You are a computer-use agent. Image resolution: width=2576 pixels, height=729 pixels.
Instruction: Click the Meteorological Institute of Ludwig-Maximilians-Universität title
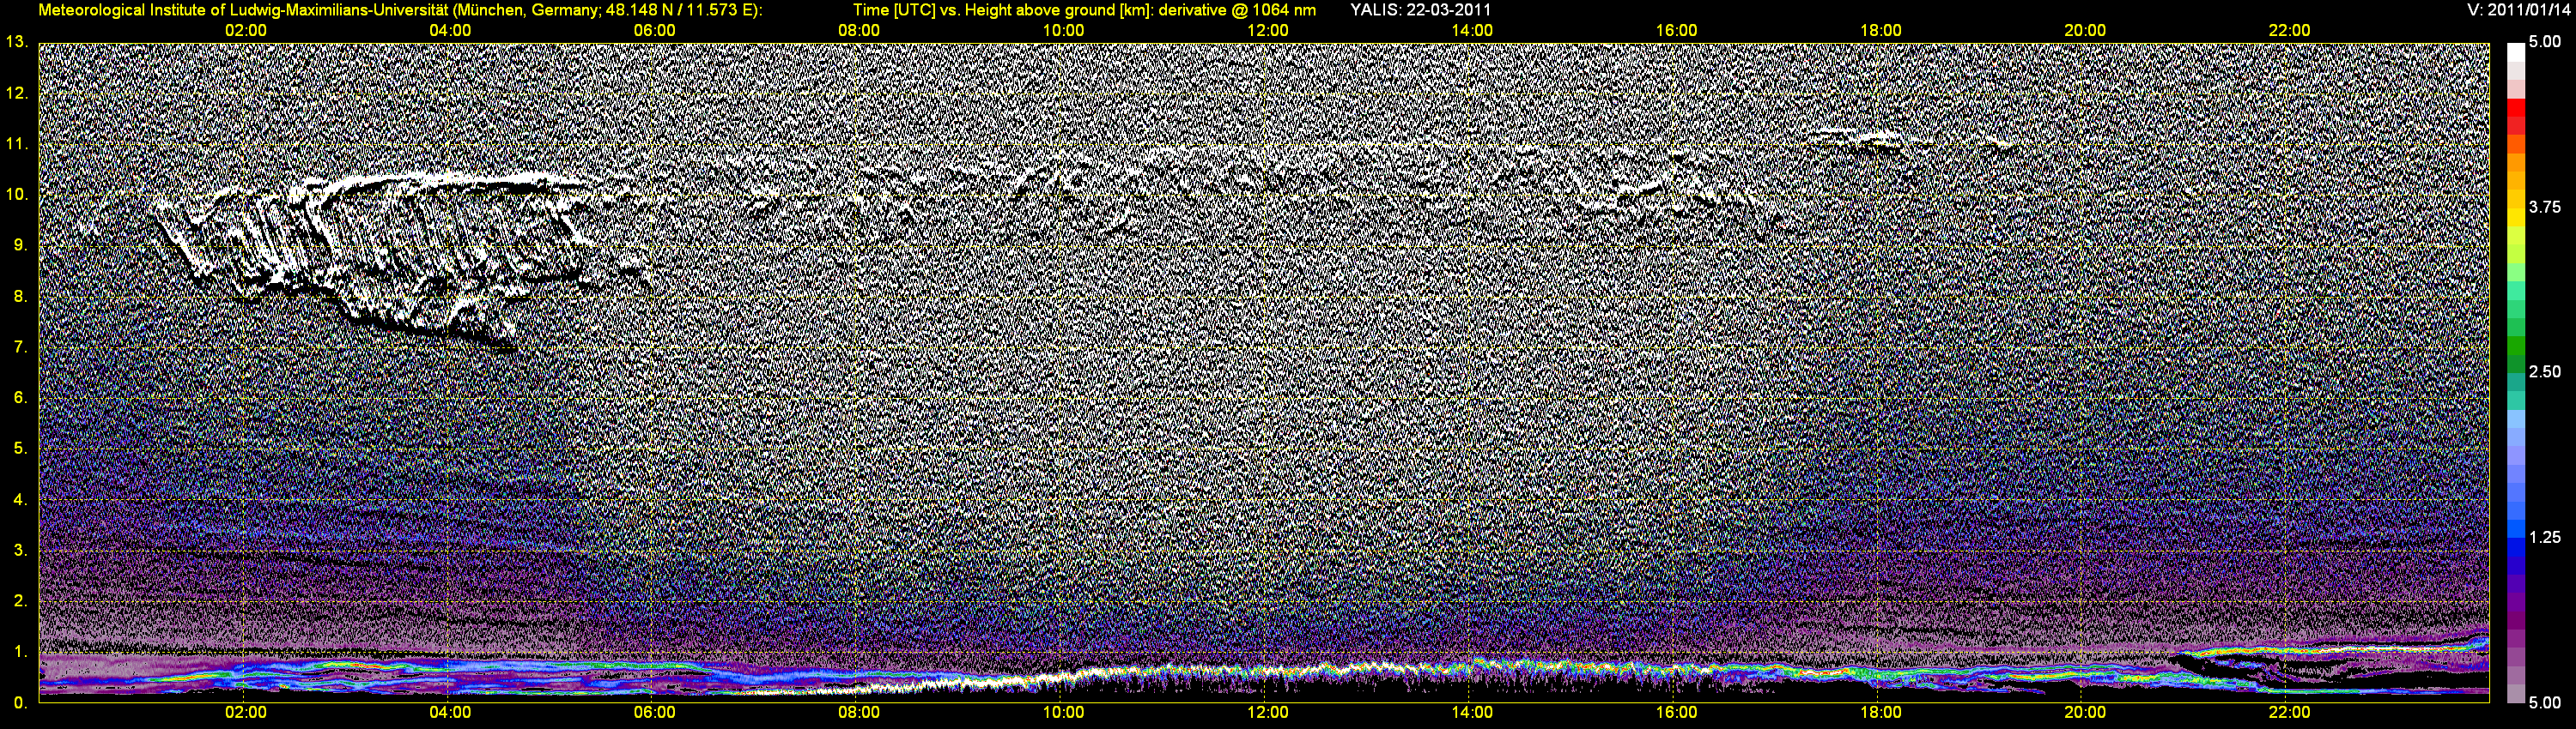click(401, 10)
